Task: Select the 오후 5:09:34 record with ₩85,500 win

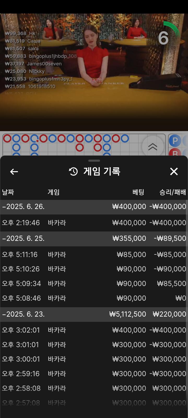Action: 94,284
